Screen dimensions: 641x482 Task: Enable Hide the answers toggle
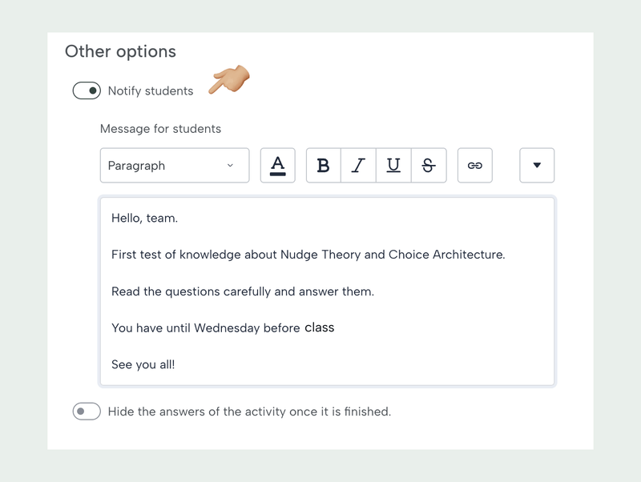click(x=87, y=412)
